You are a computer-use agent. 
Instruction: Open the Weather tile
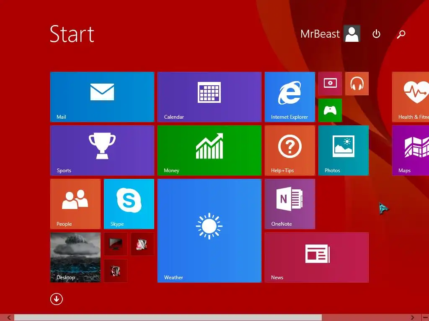pos(209,231)
